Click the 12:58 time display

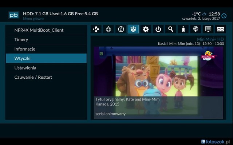pos(214,14)
